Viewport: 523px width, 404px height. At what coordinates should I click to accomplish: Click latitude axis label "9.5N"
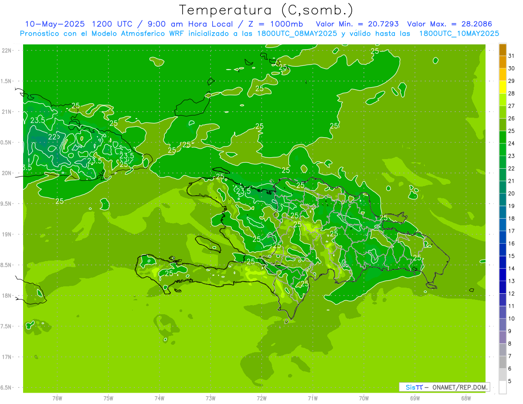tap(6, 204)
